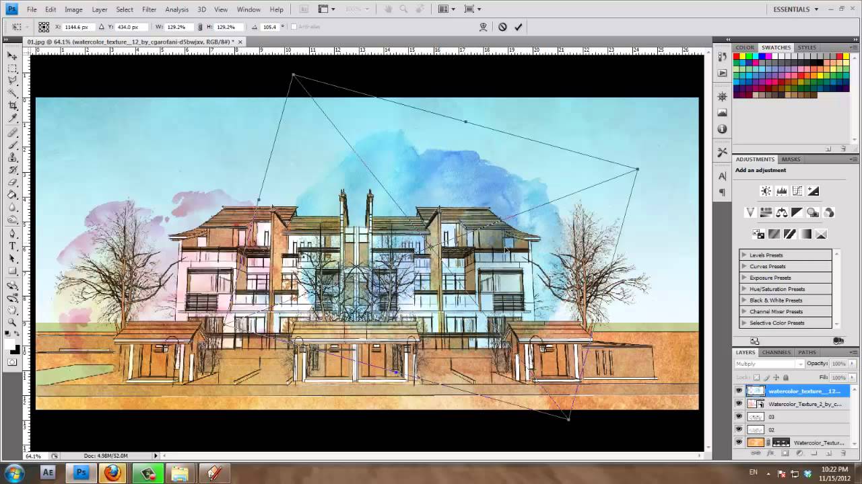Viewport: 862px width, 484px height.
Task: Hide the bottom Watercolor_Textur layer
Action: click(x=739, y=442)
